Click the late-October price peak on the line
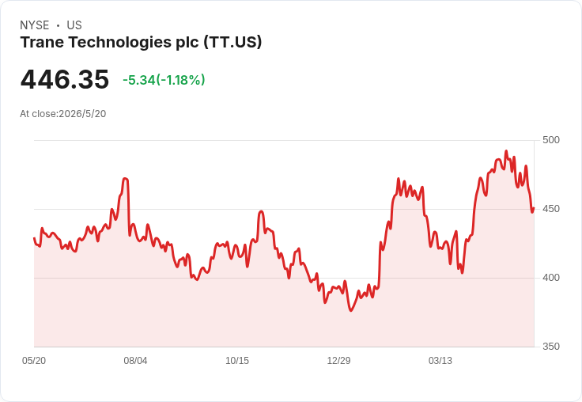 pos(261,211)
